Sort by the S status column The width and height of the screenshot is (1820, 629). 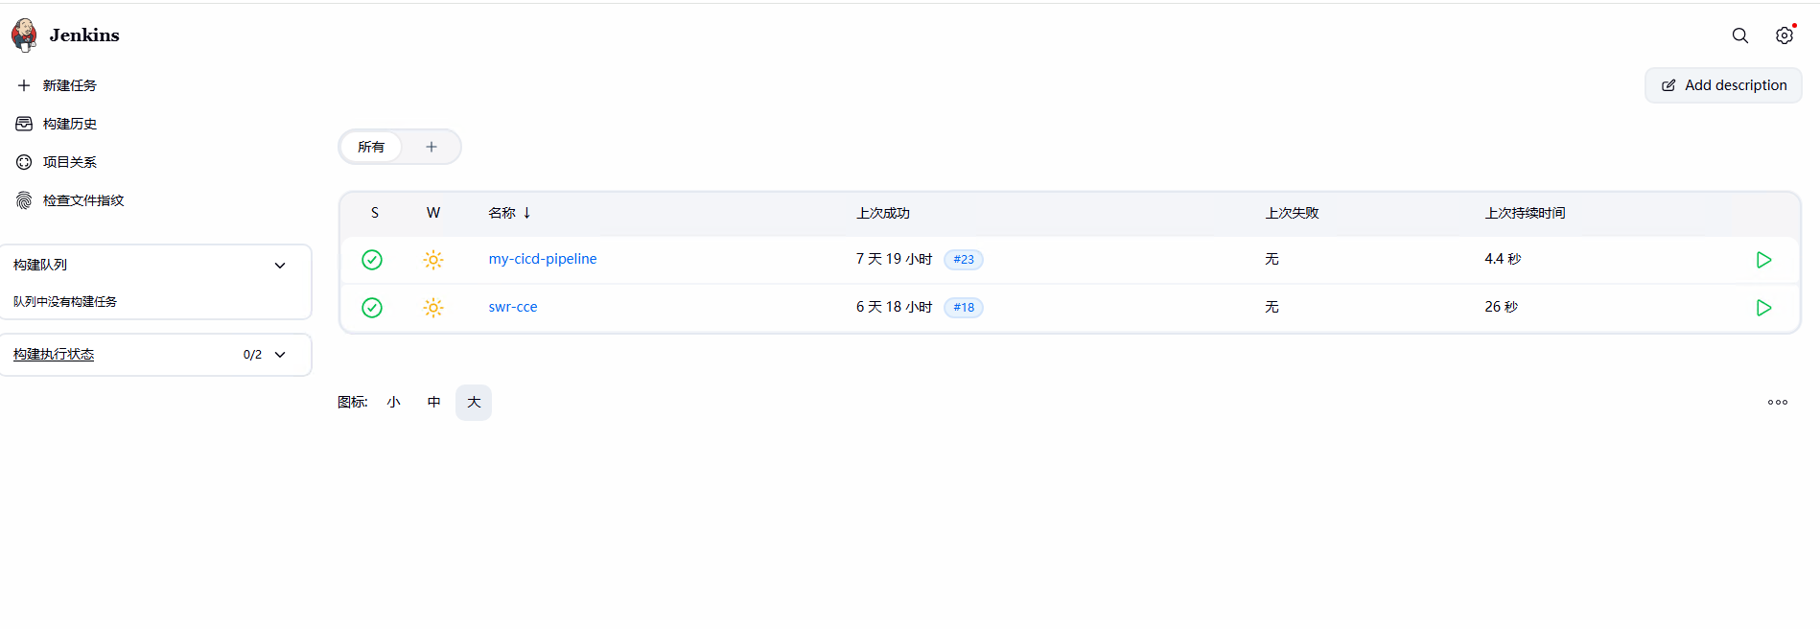tap(375, 213)
